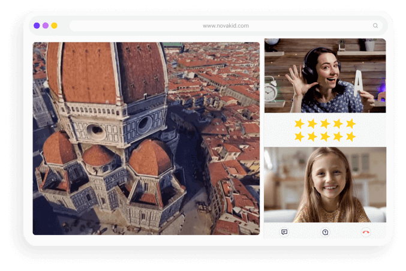Click the www.novakid.com address bar
This screenshot has width=406, height=271.
[x=225, y=26]
